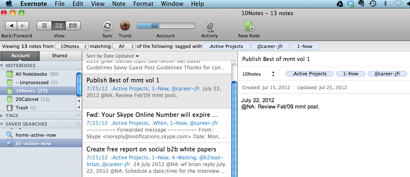This screenshot has width=410, height=177.
Task: Switch to list view mode
Action: (x=44, y=26)
